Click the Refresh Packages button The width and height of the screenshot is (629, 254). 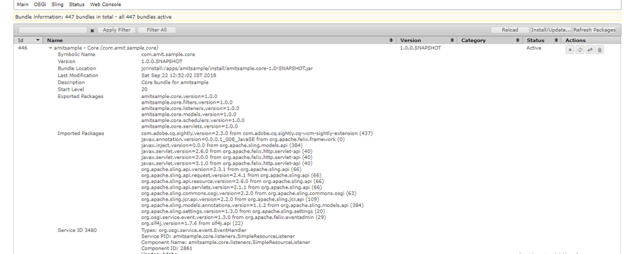pyautogui.click(x=594, y=30)
